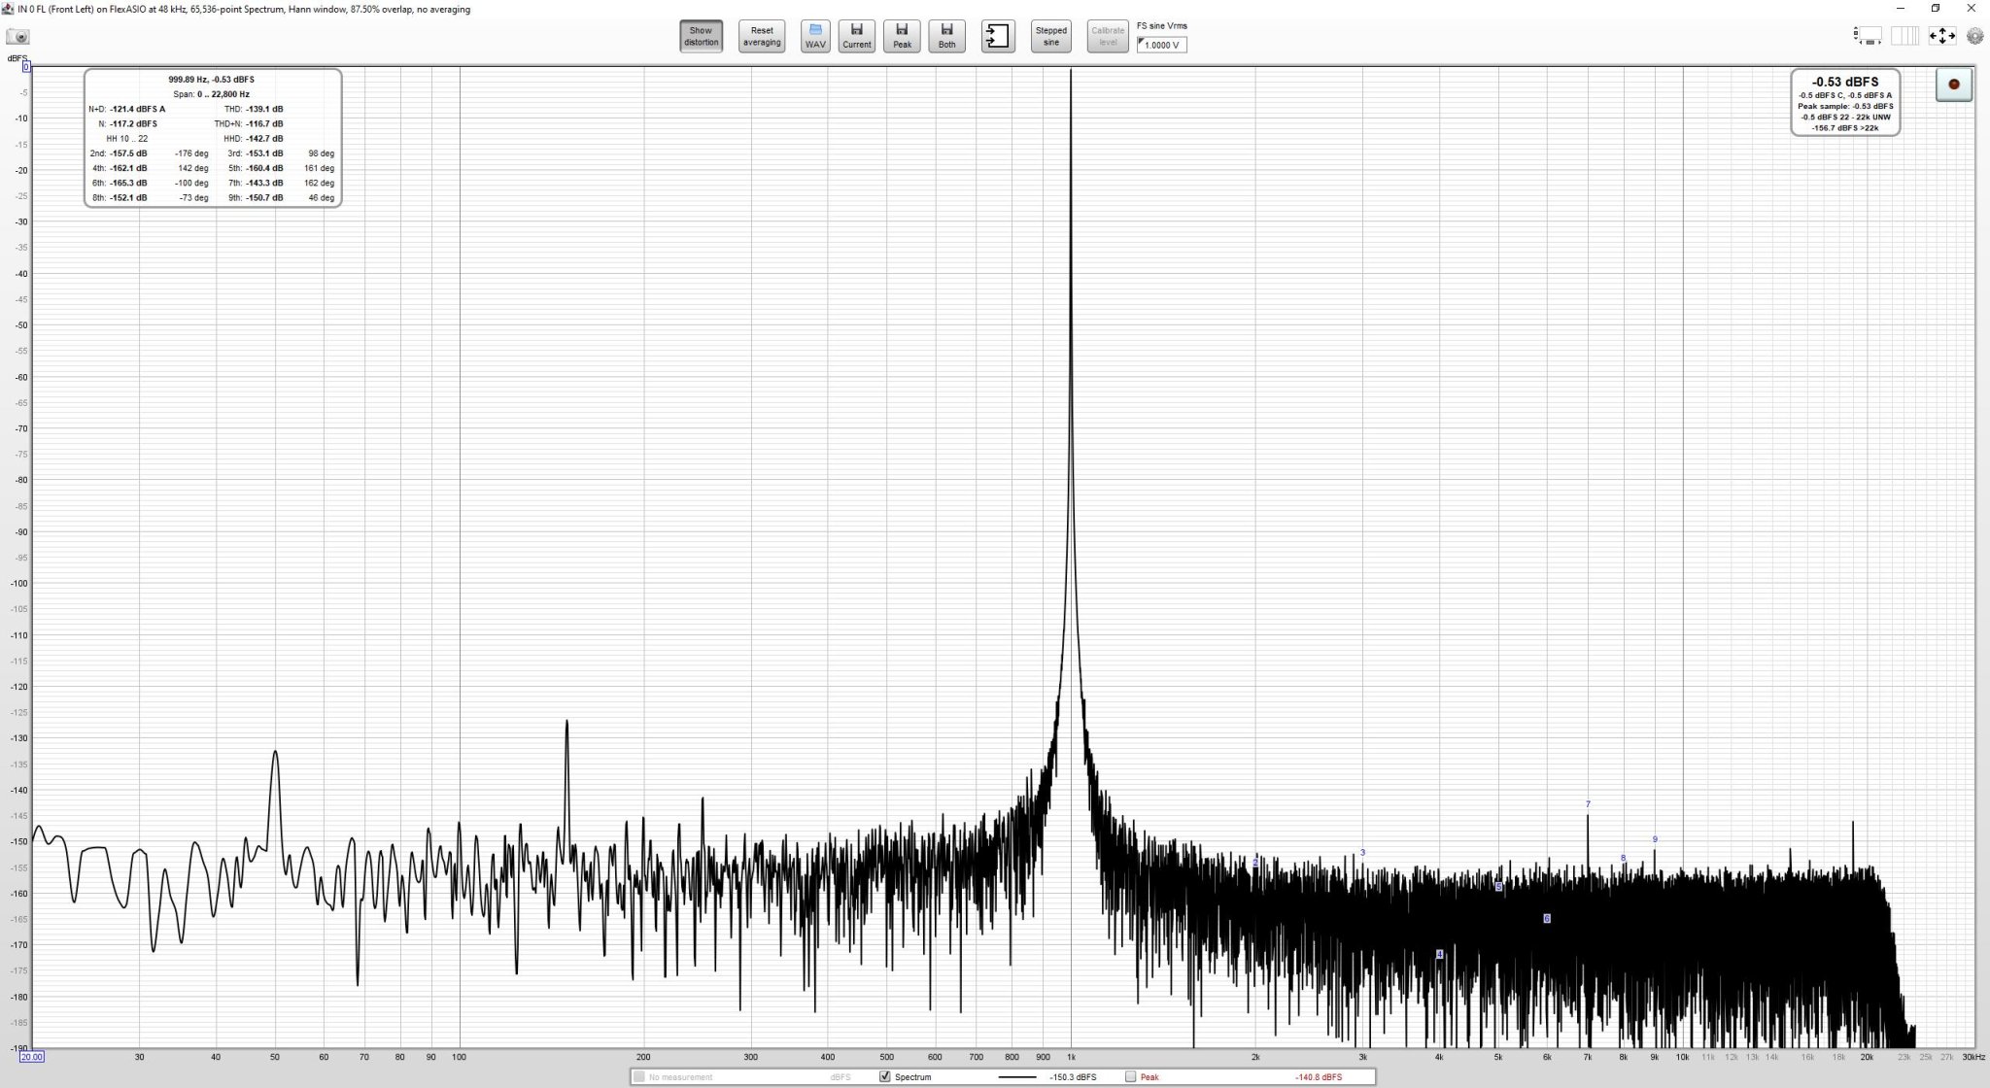Save the Peak trace with the disk icon

coord(902,36)
